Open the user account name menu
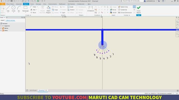 [x=150, y=1]
